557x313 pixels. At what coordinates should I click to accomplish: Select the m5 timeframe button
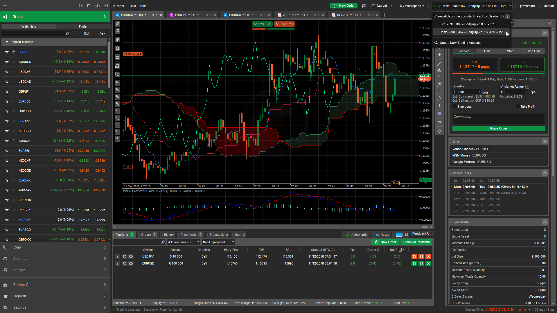117,90
